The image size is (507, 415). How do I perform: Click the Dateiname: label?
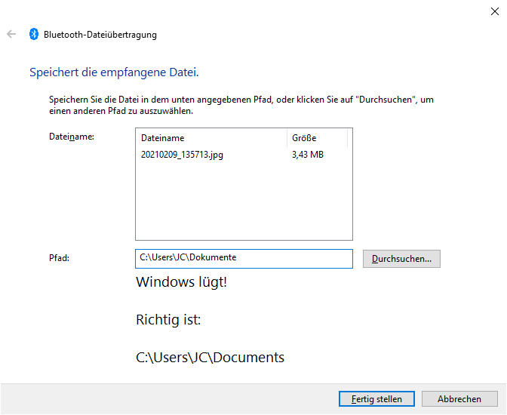[72, 137]
